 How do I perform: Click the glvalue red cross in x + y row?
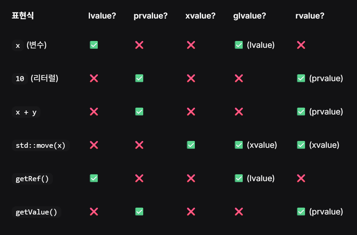point(239,112)
